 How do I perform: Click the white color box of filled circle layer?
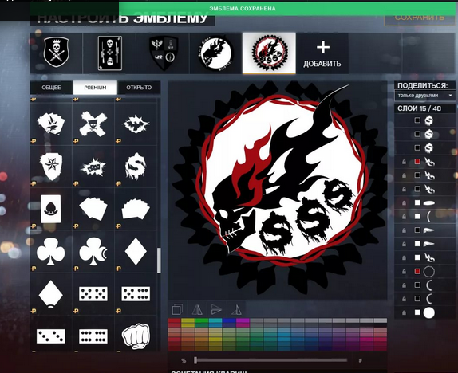pyautogui.click(x=417, y=312)
